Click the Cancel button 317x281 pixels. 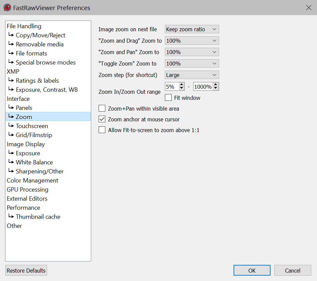click(x=292, y=271)
